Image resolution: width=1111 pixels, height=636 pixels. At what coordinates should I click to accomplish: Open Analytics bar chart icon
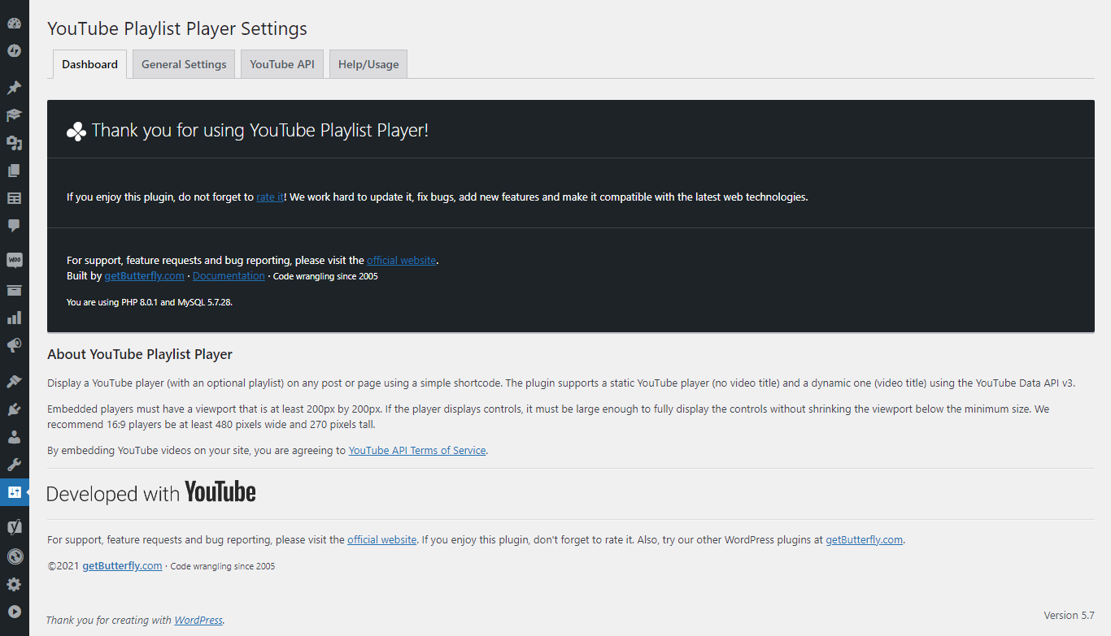coord(14,318)
